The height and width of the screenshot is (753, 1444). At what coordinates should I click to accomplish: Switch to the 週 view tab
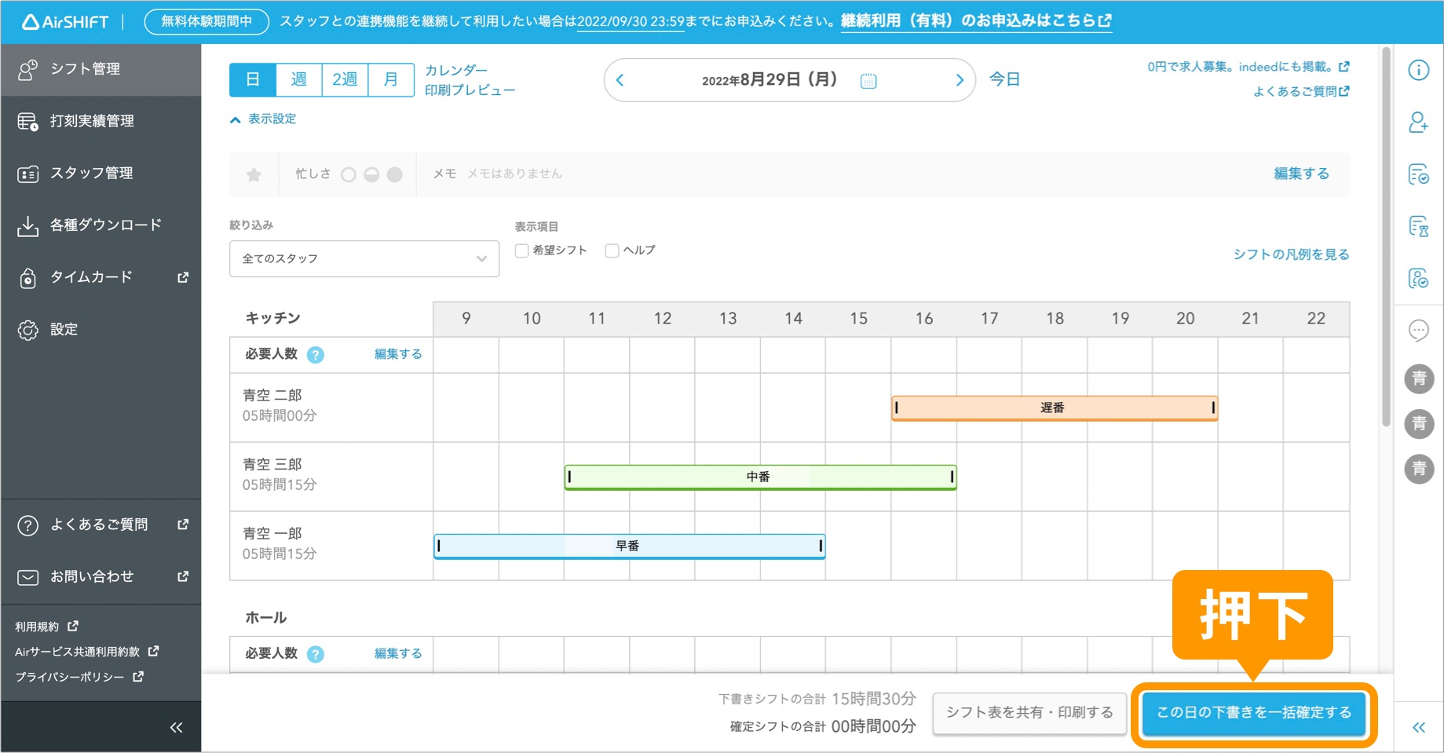pyautogui.click(x=298, y=79)
